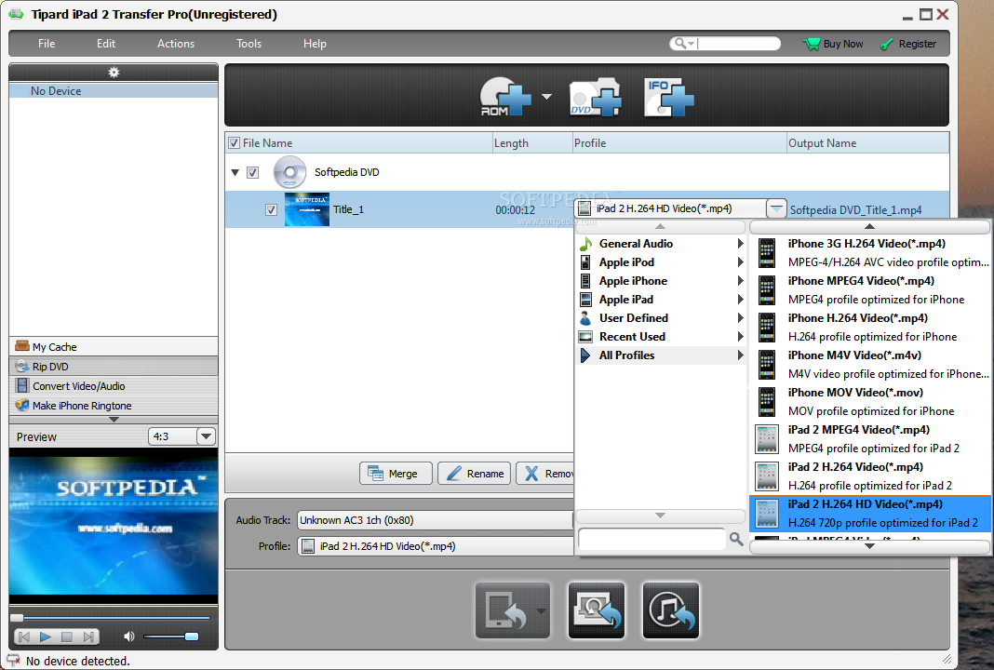The height and width of the screenshot is (670, 994).
Task: Click the Register button
Action: (x=908, y=44)
